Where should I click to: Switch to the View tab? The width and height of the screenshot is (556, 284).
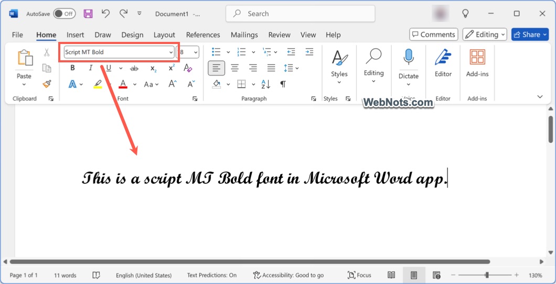coord(308,35)
